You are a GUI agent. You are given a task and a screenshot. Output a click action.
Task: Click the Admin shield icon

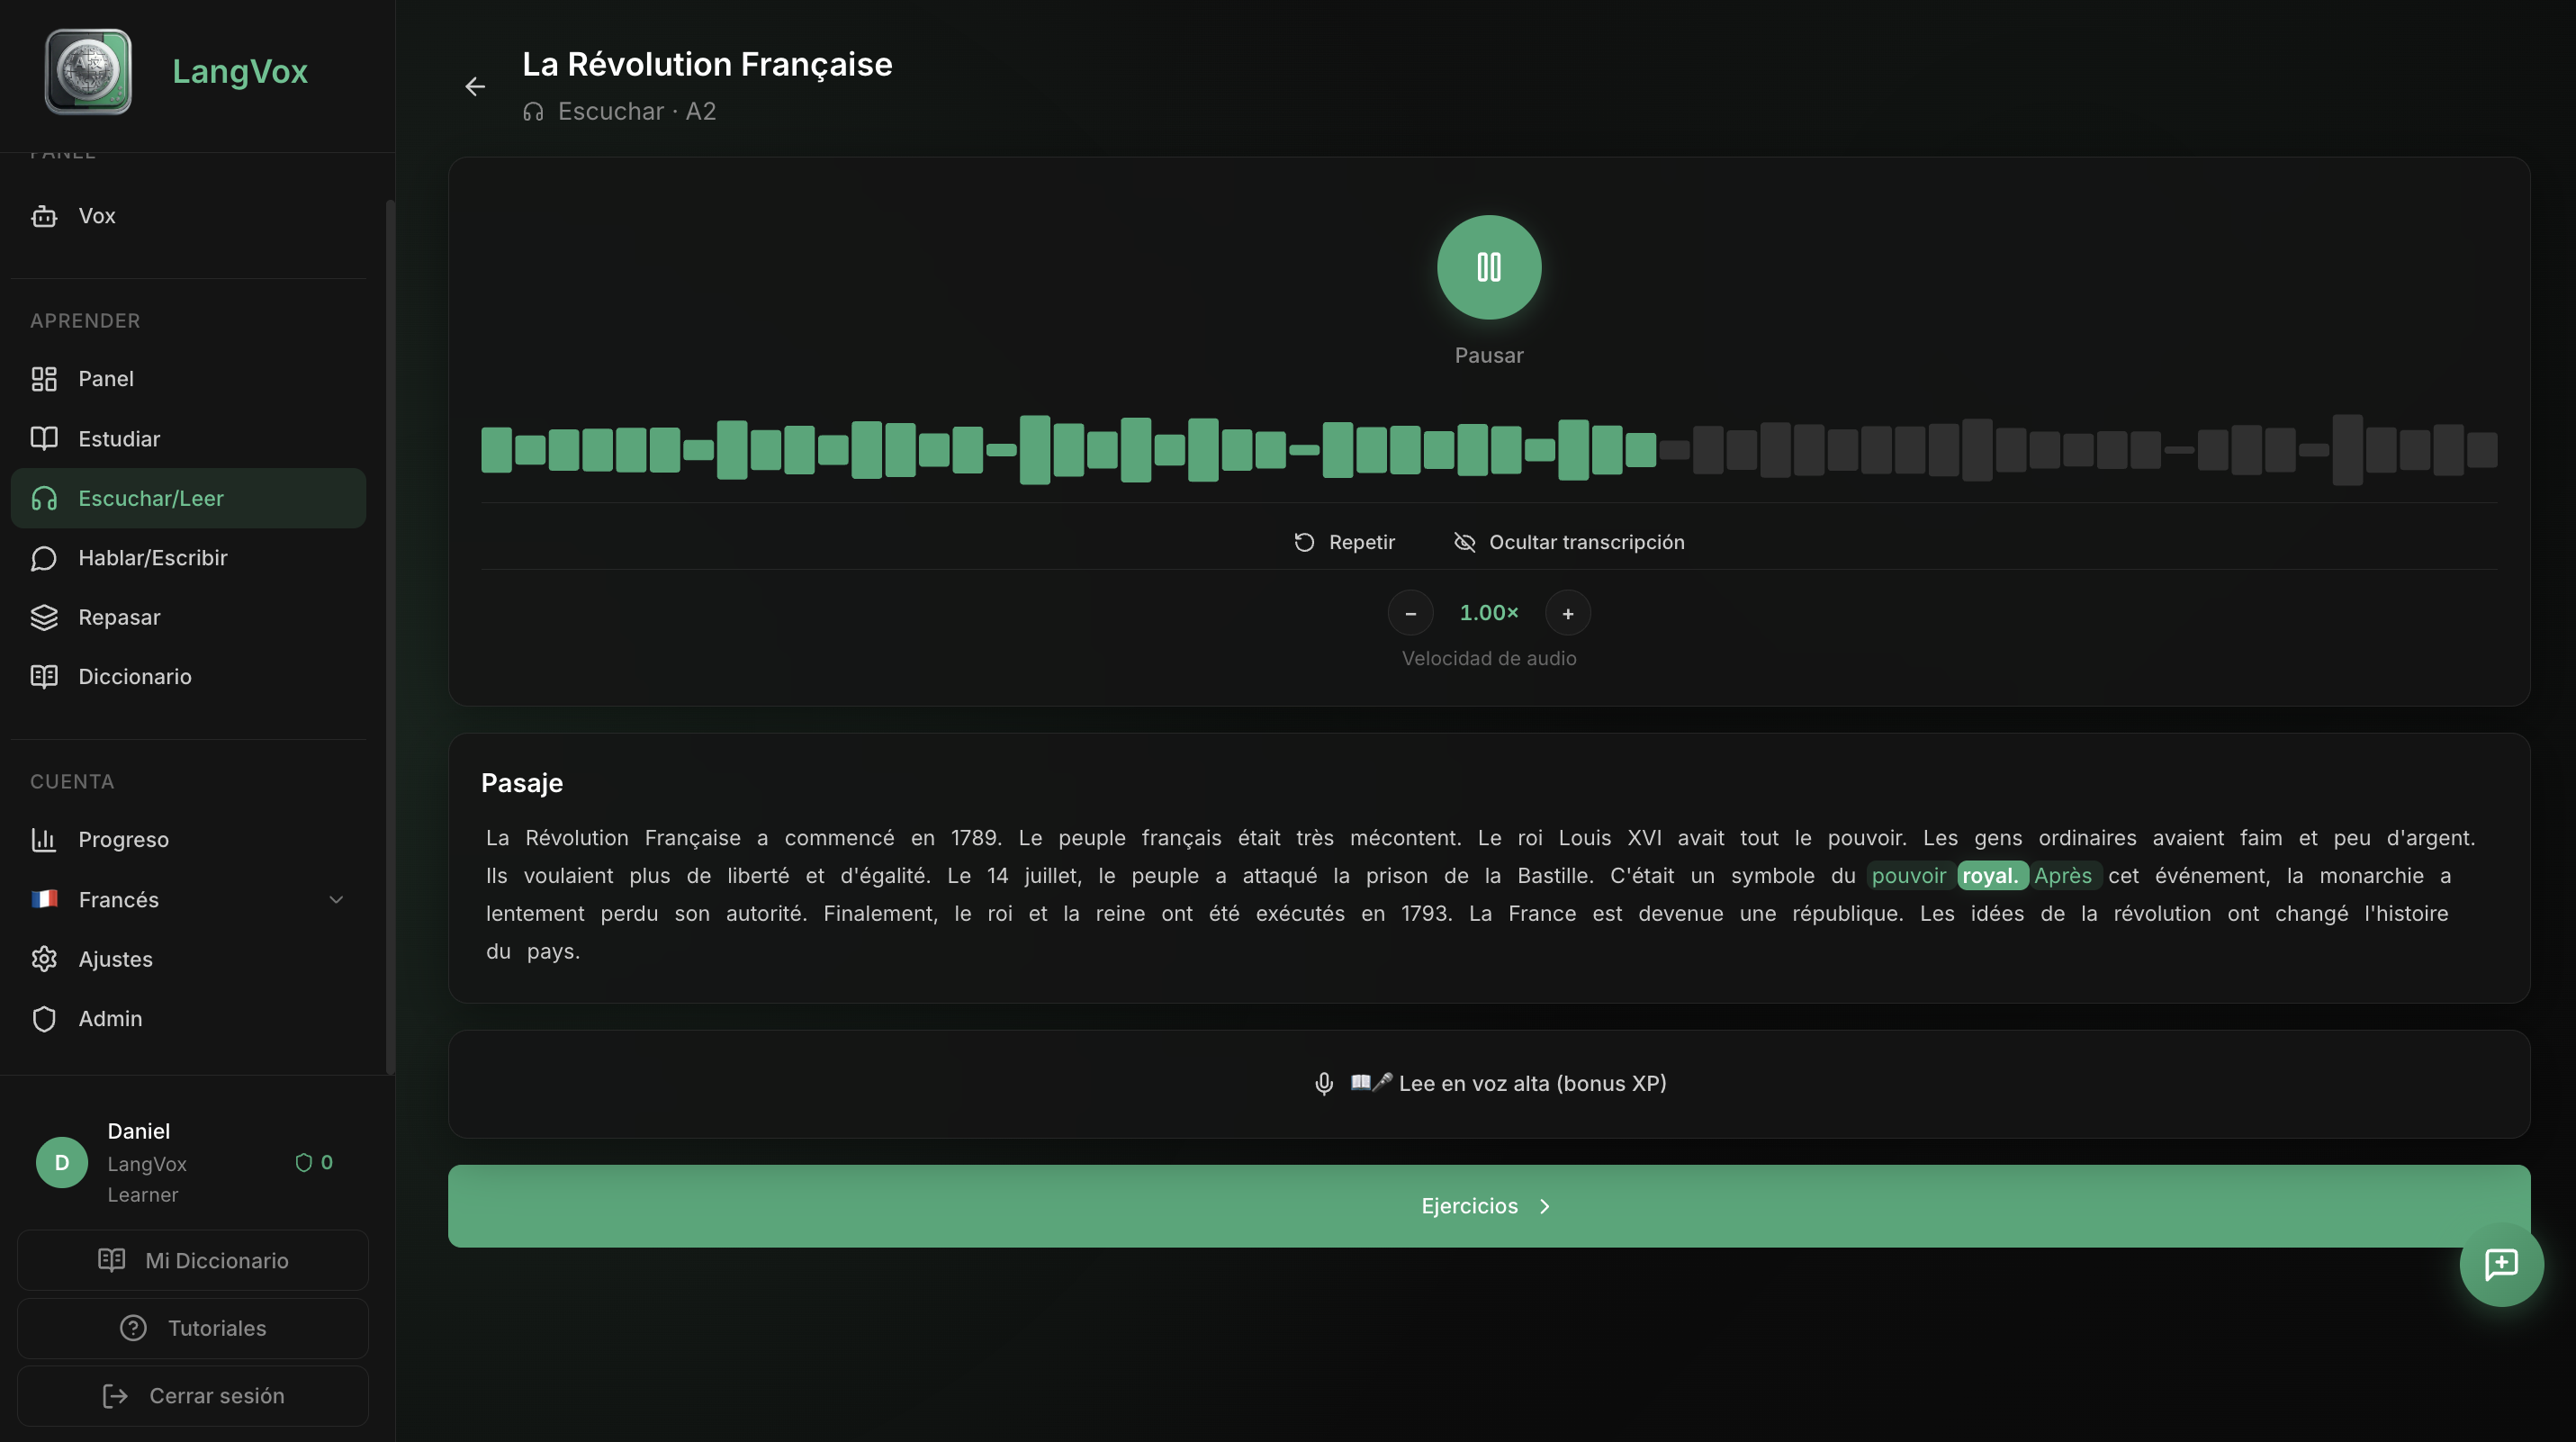pyautogui.click(x=44, y=1019)
